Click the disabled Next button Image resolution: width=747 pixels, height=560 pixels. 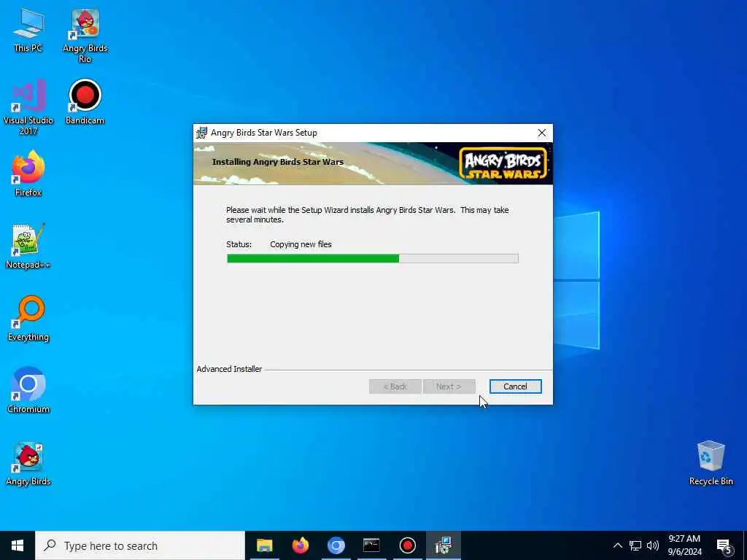(449, 386)
